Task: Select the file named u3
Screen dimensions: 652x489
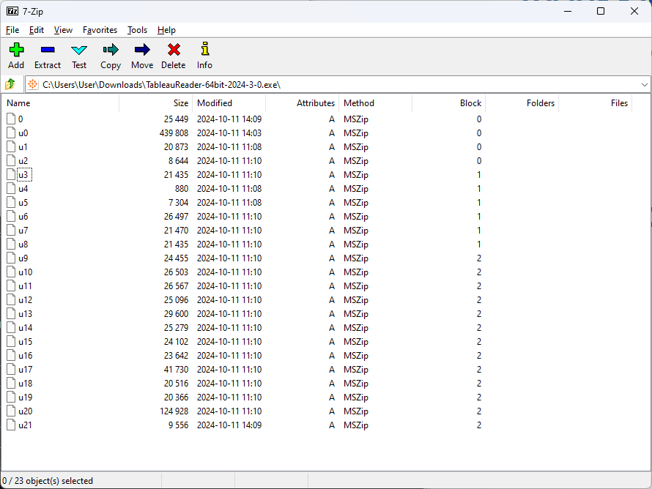Action: click(23, 175)
